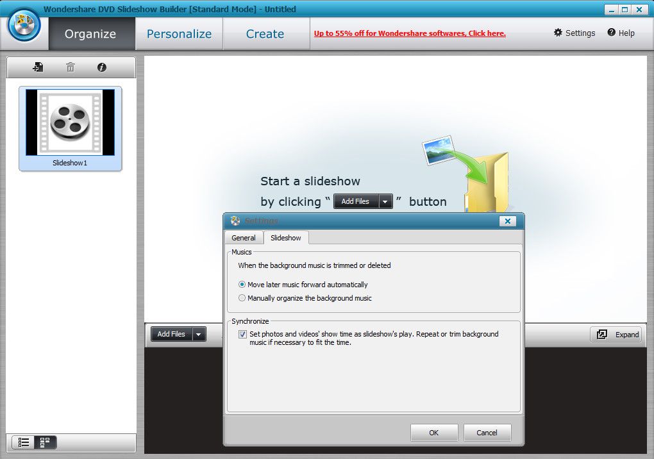Click the Add Files button in the start hint
654x459 pixels.
click(356, 201)
